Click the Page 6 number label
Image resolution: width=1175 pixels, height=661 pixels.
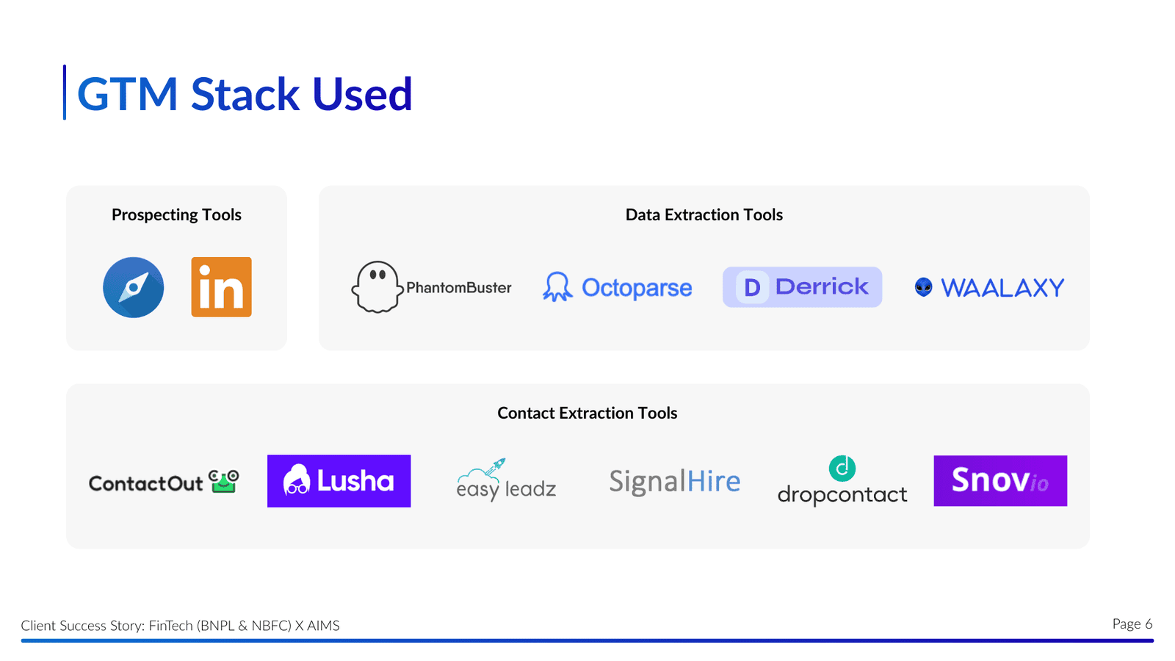click(x=1132, y=624)
